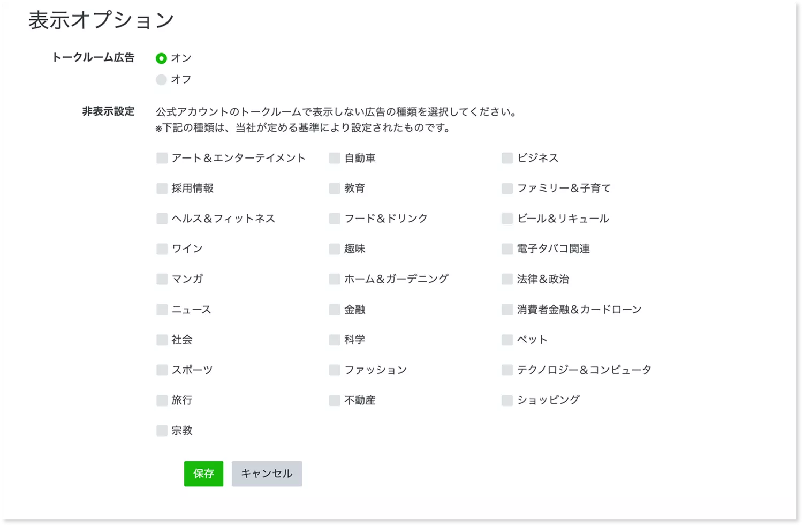The image size is (803, 526).
Task: Check the 消費者金融＆カードローン checkbox
Action: (507, 310)
